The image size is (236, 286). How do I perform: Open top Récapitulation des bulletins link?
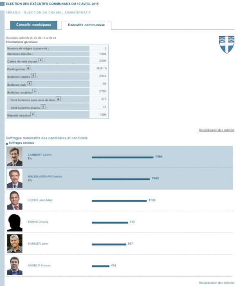(x=216, y=130)
